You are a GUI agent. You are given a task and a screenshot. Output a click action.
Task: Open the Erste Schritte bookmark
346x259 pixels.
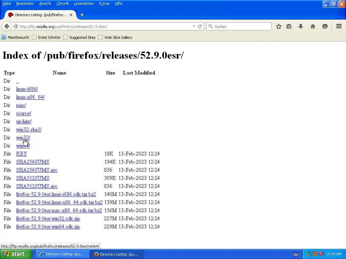click(46, 37)
